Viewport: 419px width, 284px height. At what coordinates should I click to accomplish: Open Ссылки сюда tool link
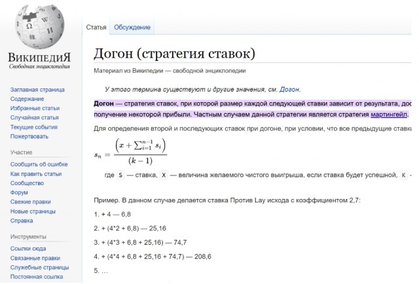click(28, 249)
